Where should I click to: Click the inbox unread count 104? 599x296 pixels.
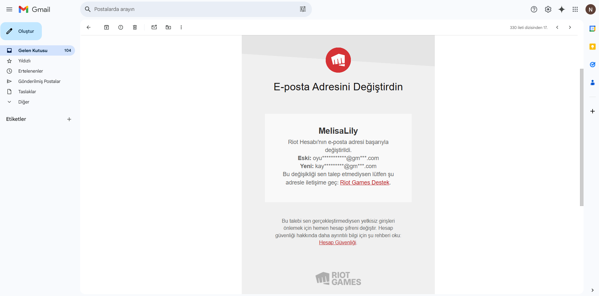[x=68, y=50]
